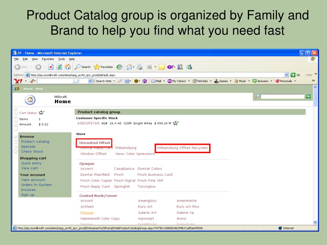Click the Print icon
Image resolution: width=327 pixels, height=245 pixels.
140,67
